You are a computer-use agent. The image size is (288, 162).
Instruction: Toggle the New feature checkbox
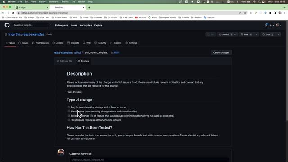[x=69, y=111]
